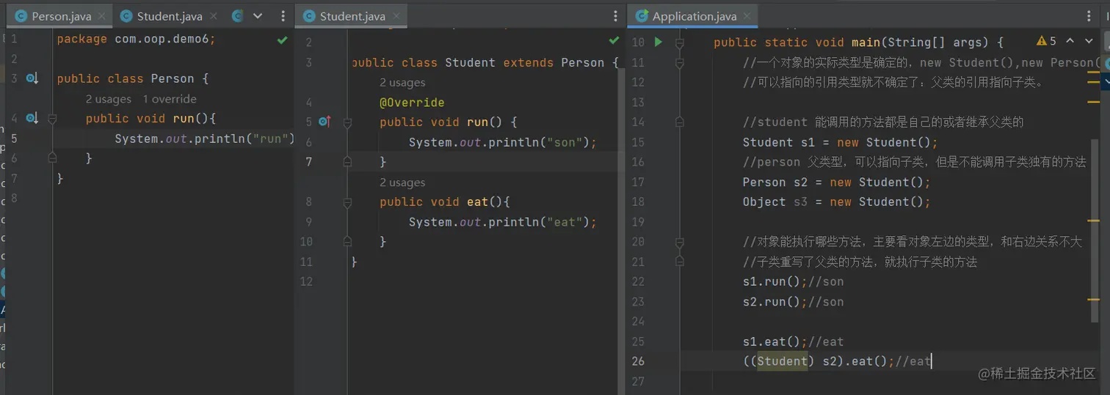Fold the comment at the line 20 marker in Application.java

click(680, 242)
